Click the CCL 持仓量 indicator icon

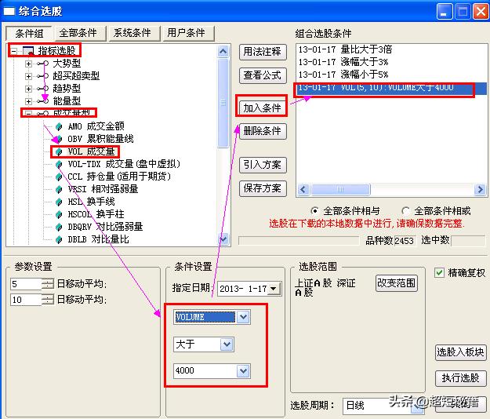pyautogui.click(x=59, y=177)
